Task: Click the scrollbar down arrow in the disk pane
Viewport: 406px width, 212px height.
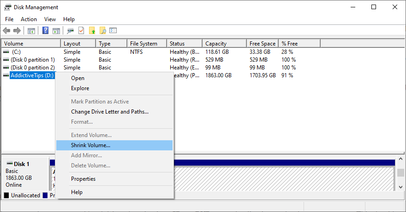Action: pyautogui.click(x=400, y=187)
